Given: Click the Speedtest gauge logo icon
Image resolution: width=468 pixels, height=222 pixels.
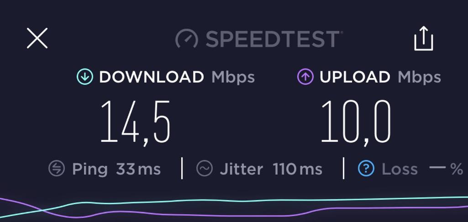Looking at the screenshot, I should 187,39.
